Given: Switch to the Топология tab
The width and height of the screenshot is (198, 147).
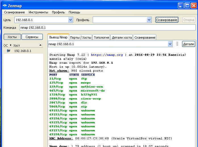Looking at the screenshot, I should 101,38.
